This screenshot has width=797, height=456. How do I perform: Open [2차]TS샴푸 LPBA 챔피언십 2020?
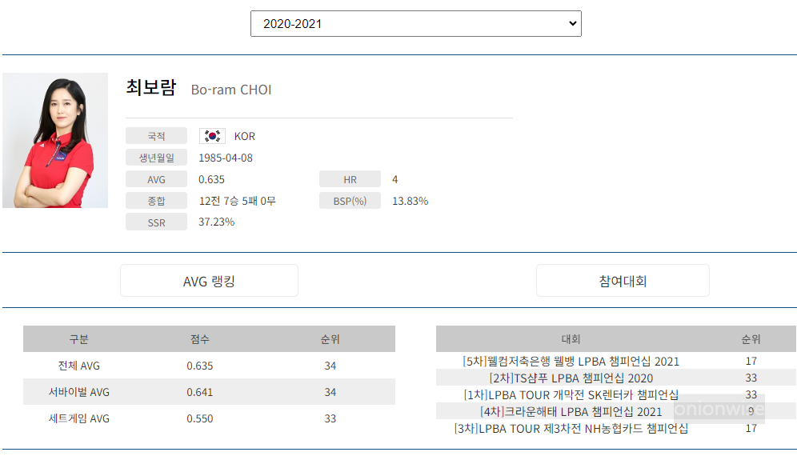[571, 378]
